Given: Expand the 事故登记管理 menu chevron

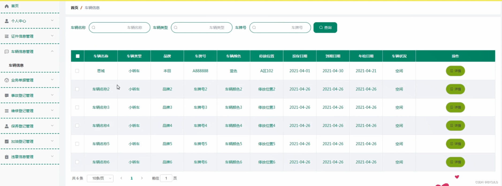Looking at the screenshot, I should click(x=52, y=95).
